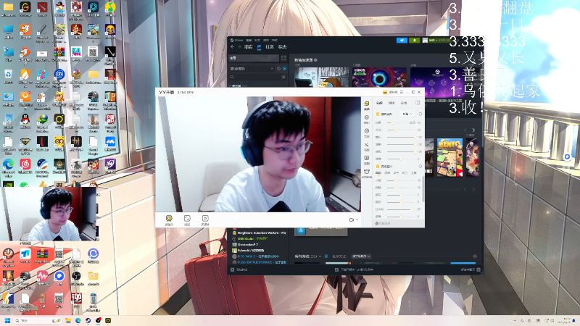Open the red NetEase Cloud Music desktop icon
The image size is (580, 326).
point(25,166)
